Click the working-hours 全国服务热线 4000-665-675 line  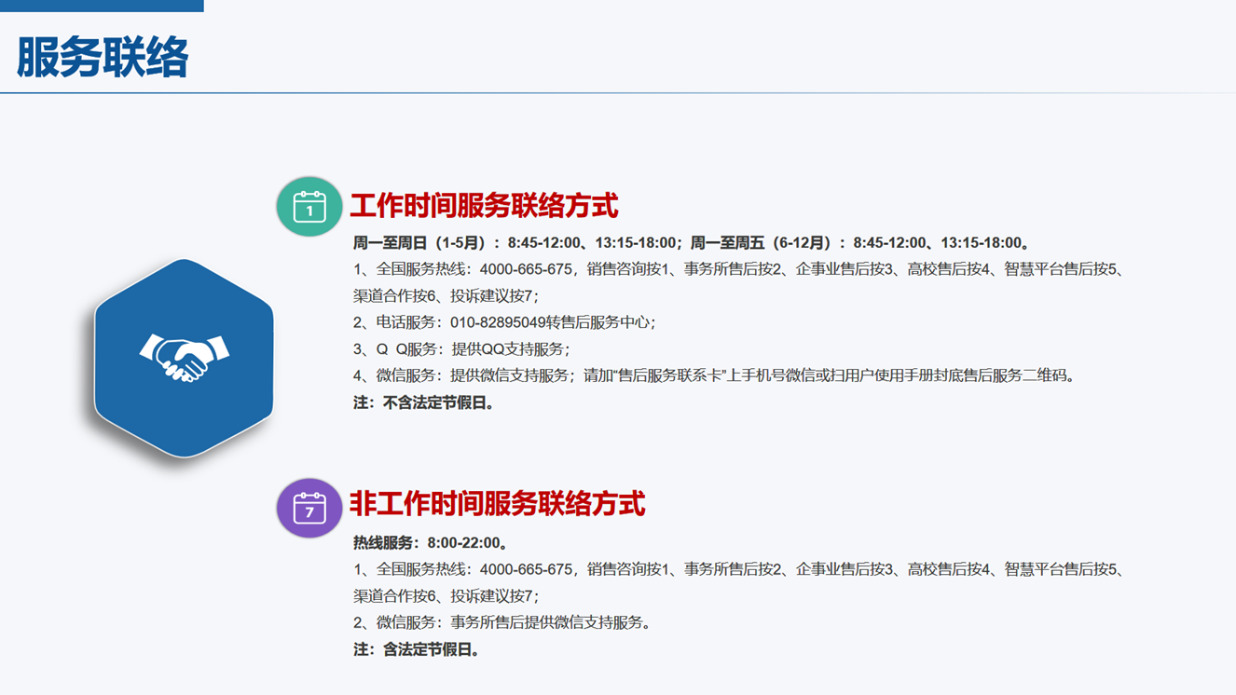tap(741, 270)
